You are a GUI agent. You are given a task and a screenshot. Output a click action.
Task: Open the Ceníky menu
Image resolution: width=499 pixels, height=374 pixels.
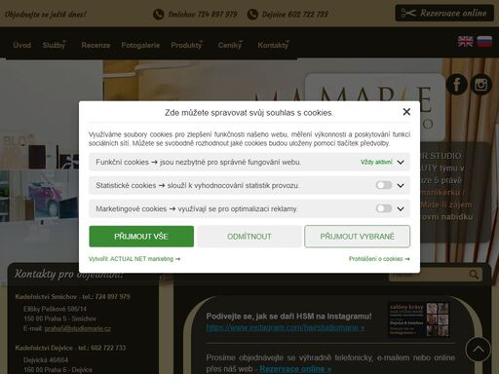[x=230, y=45]
